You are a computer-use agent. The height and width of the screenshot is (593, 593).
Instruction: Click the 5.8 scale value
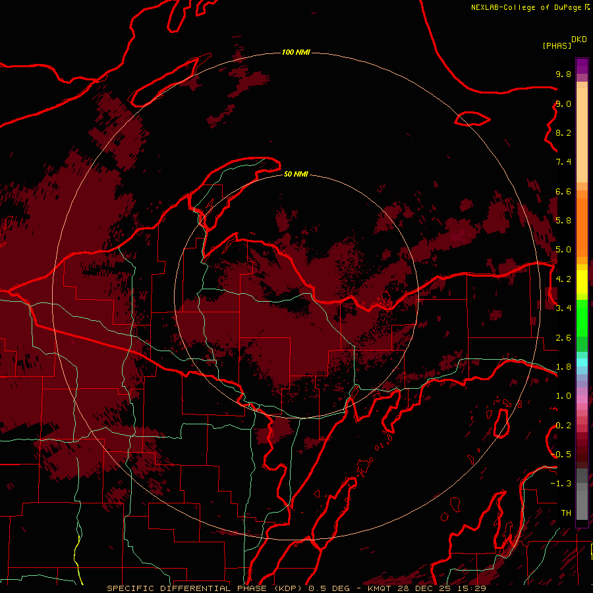coord(563,220)
